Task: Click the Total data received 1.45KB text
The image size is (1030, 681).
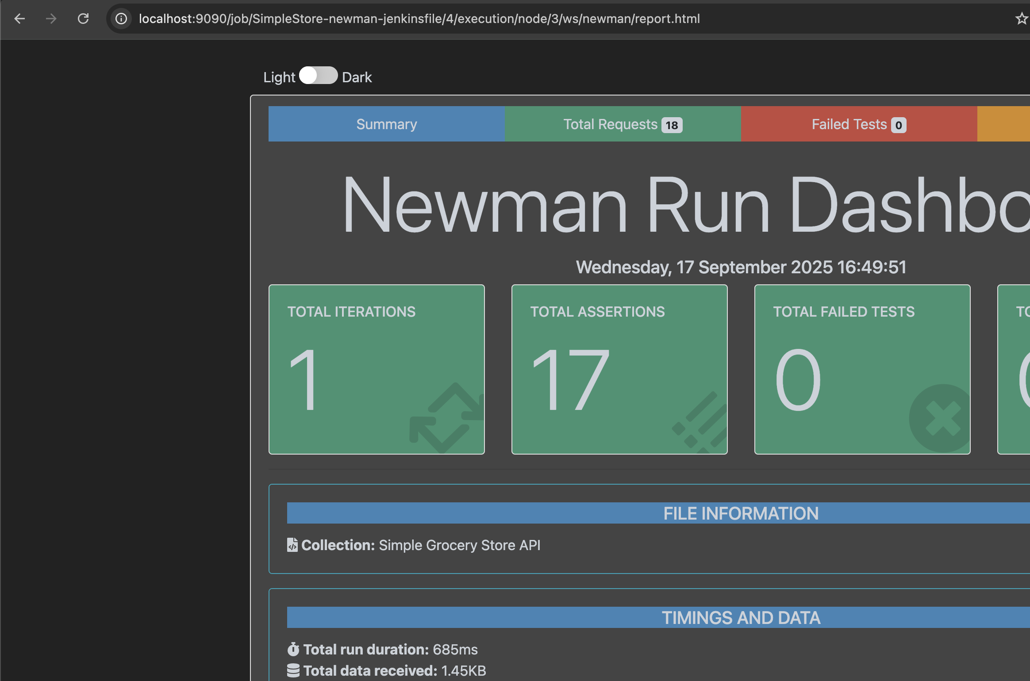Action: (395, 670)
